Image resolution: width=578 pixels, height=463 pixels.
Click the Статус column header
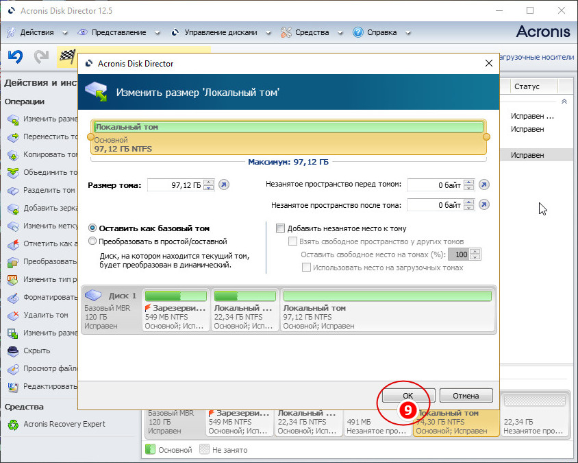pos(534,86)
